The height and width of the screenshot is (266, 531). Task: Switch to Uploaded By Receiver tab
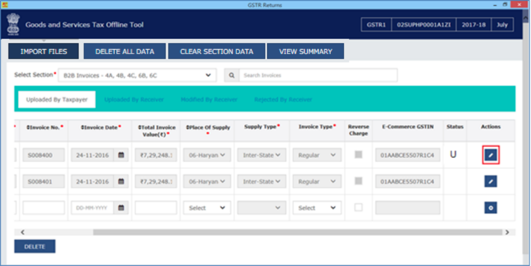pos(134,99)
